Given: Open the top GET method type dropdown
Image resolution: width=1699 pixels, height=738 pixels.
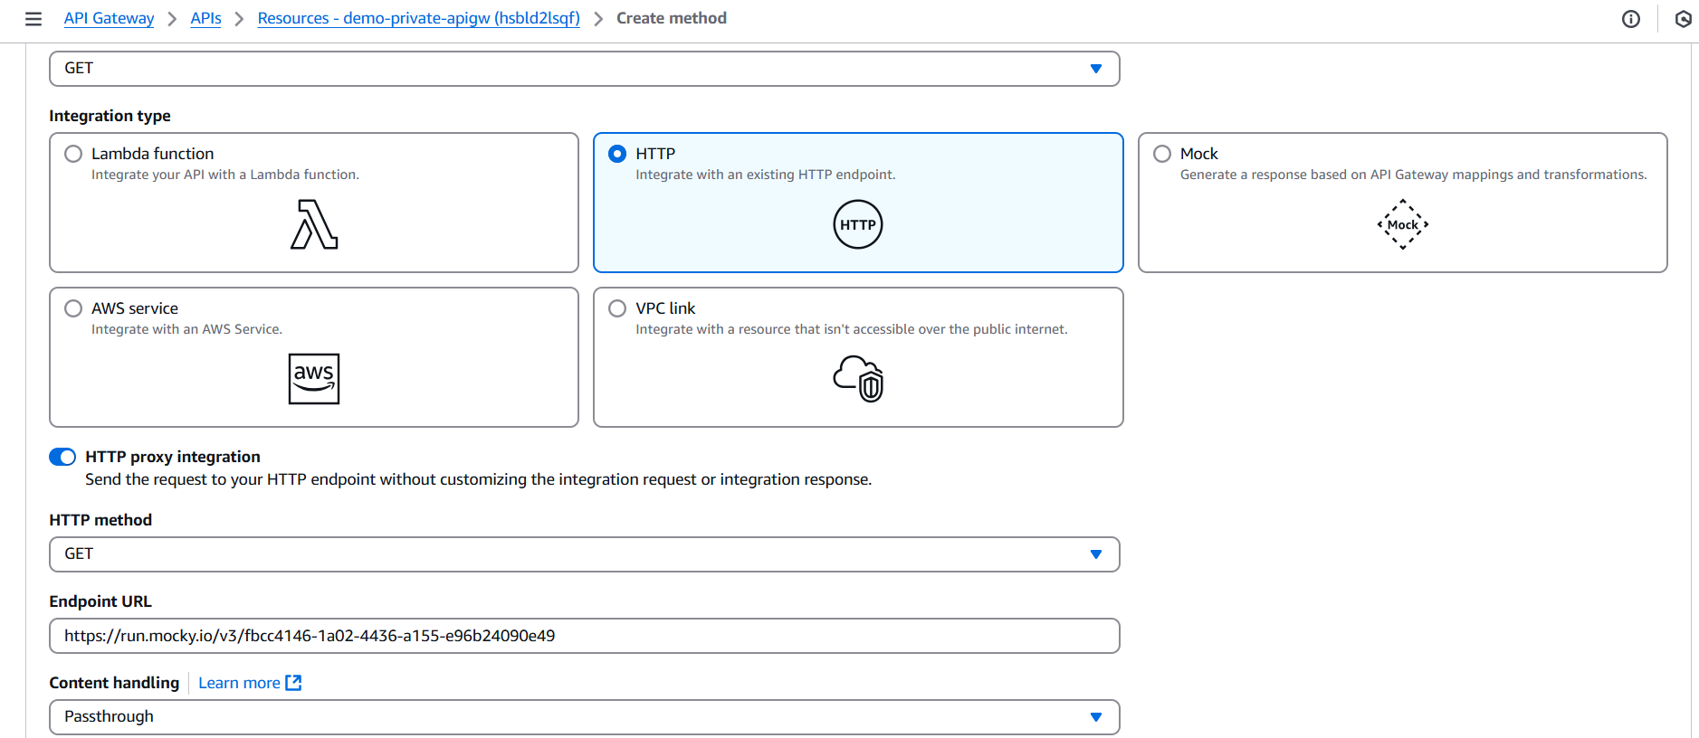Looking at the screenshot, I should click(x=585, y=69).
